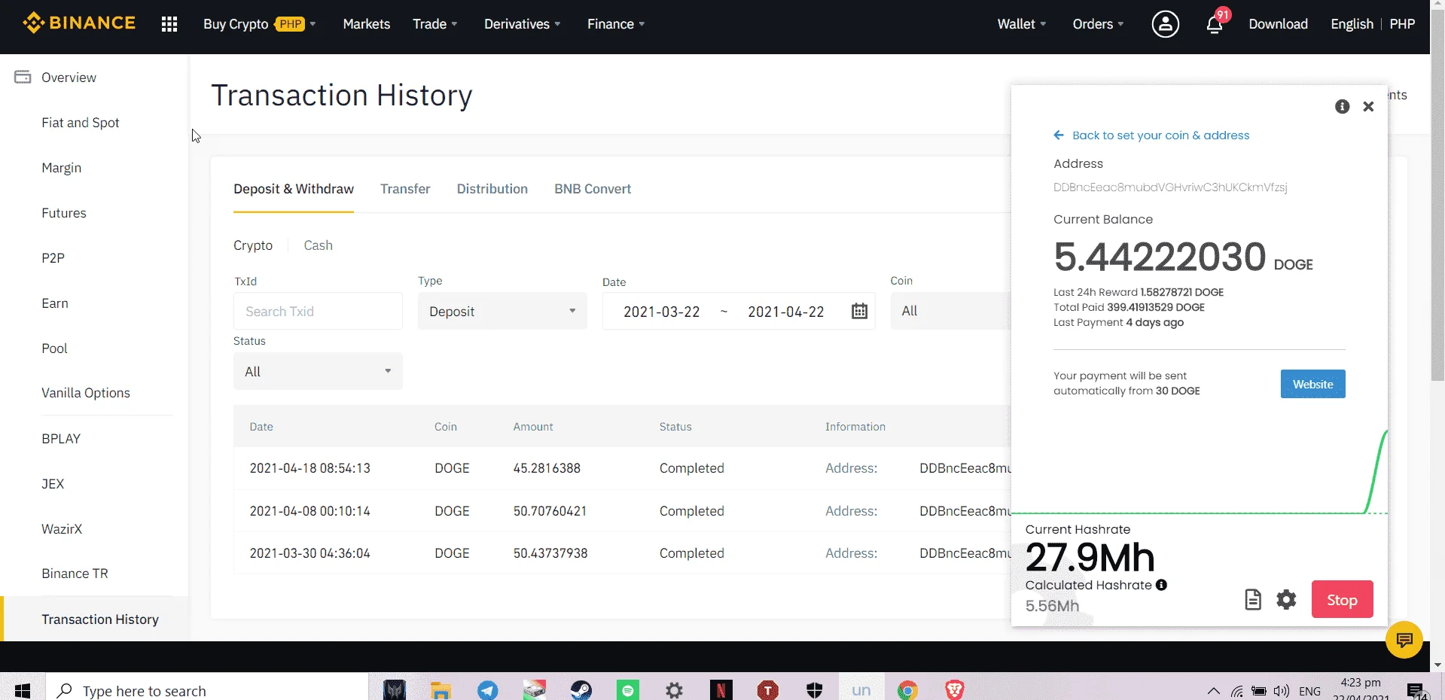Select the Cash sub-tab
The image size is (1445, 700).
point(318,245)
